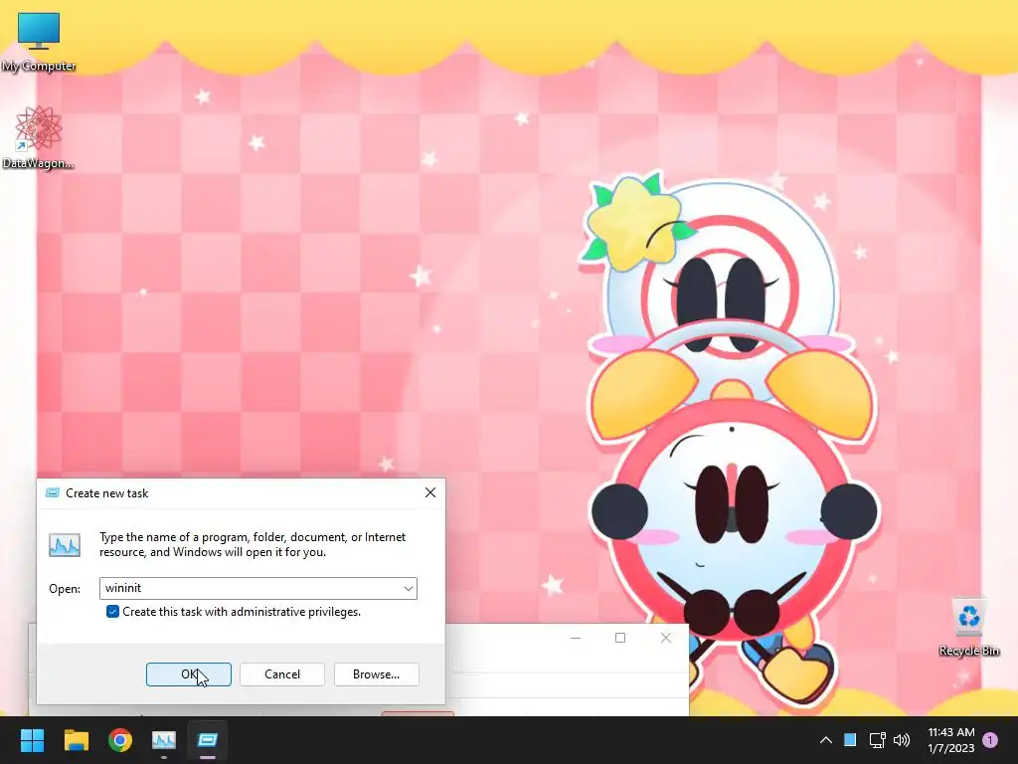Uncheck Create this task with administrative privileges
The height and width of the screenshot is (764, 1018).
click(112, 612)
